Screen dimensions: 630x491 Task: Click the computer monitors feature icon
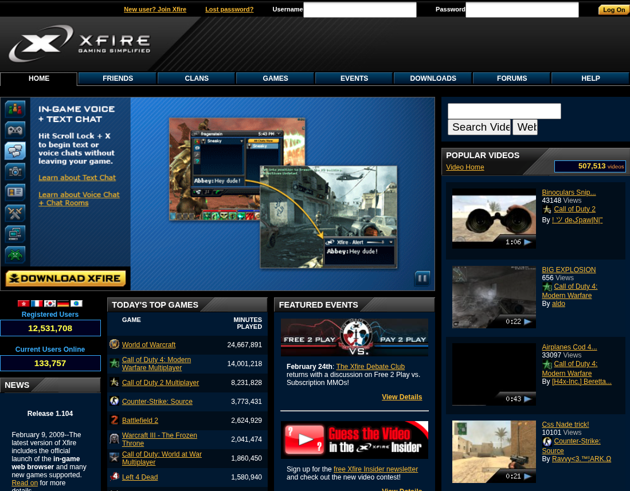pos(15,234)
